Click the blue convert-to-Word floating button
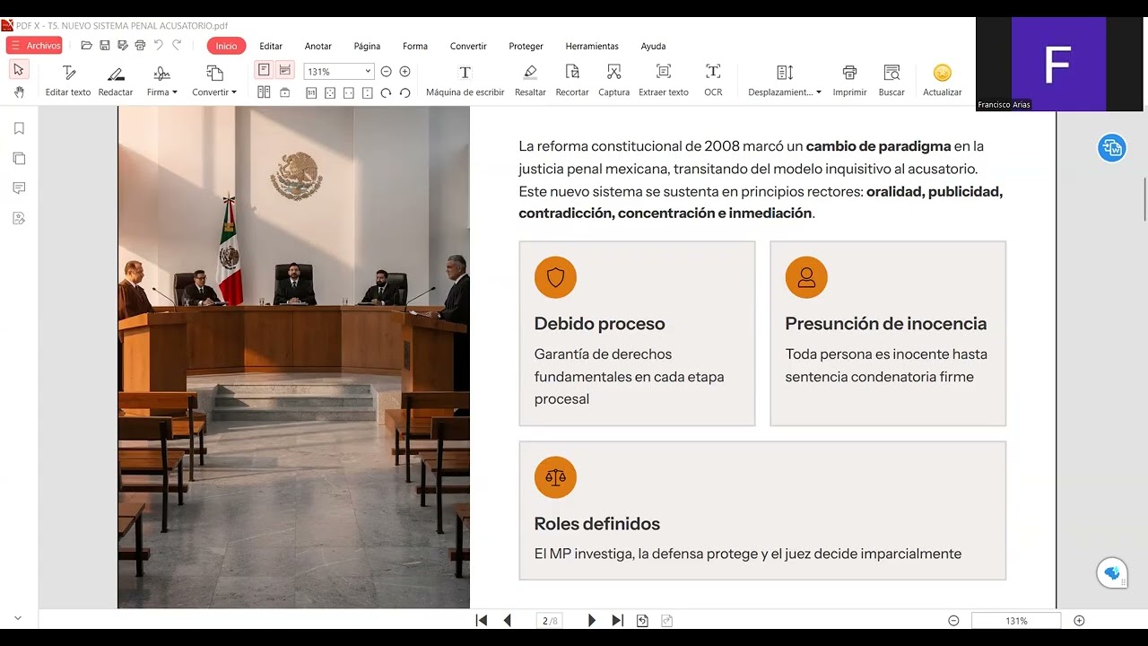 [x=1112, y=148]
